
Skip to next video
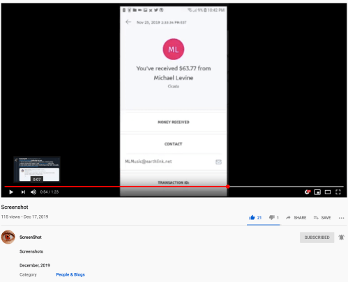23,192
